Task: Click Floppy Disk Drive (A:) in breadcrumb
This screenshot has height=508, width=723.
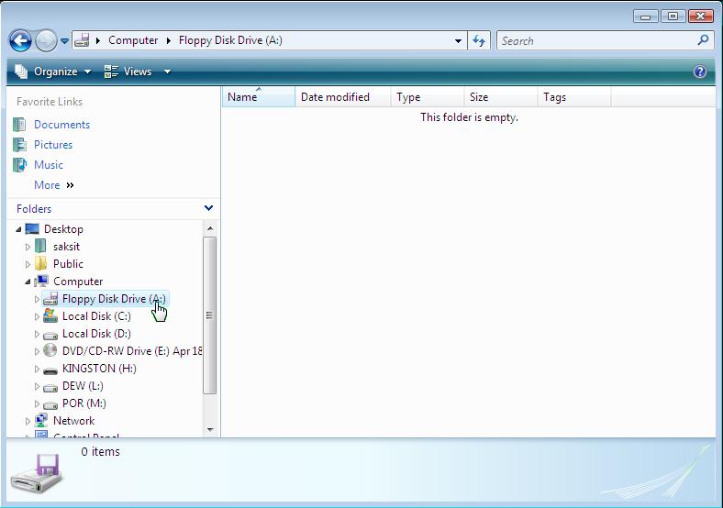Action: 230,40
